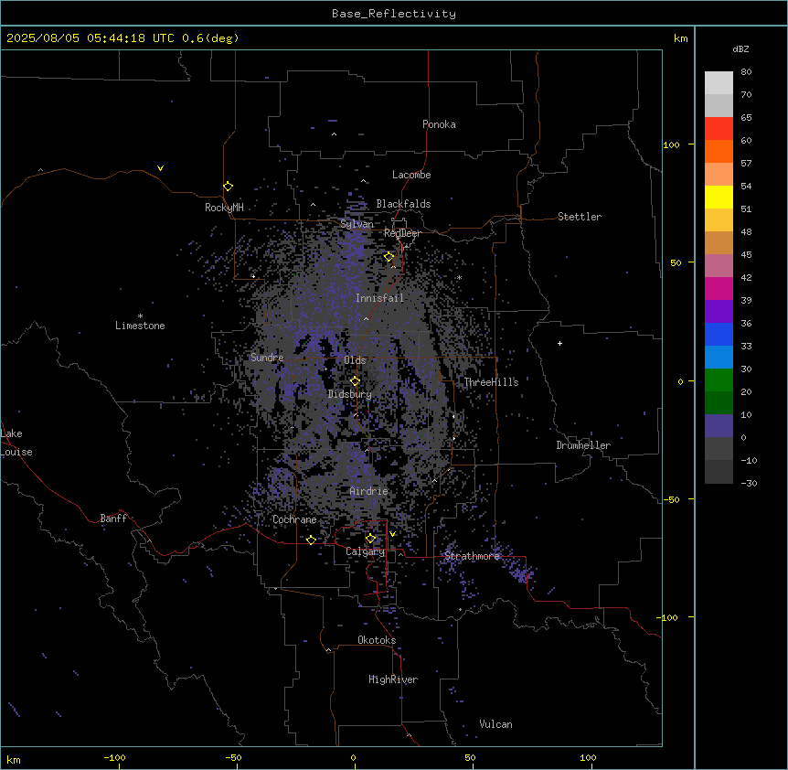
Task: Click the yellow diamond marker near RockyMH
Action: tap(228, 187)
